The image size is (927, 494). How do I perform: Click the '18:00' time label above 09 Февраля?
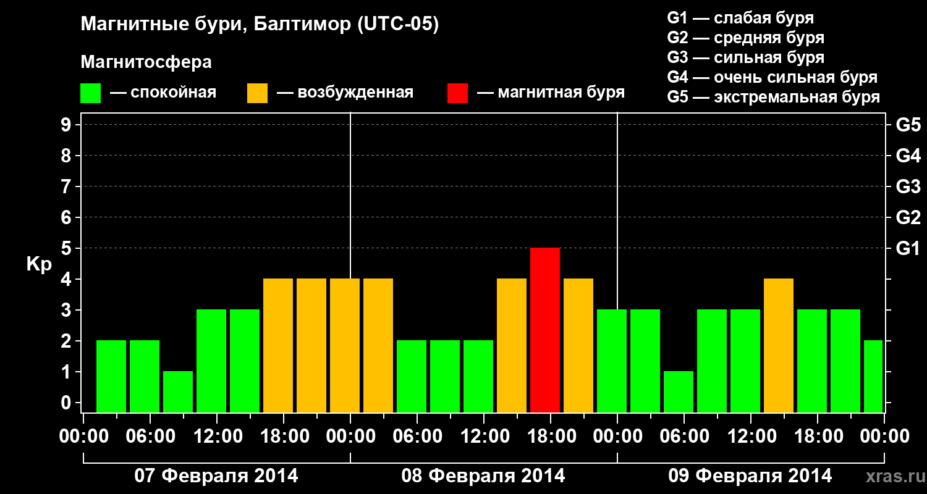[x=818, y=436]
